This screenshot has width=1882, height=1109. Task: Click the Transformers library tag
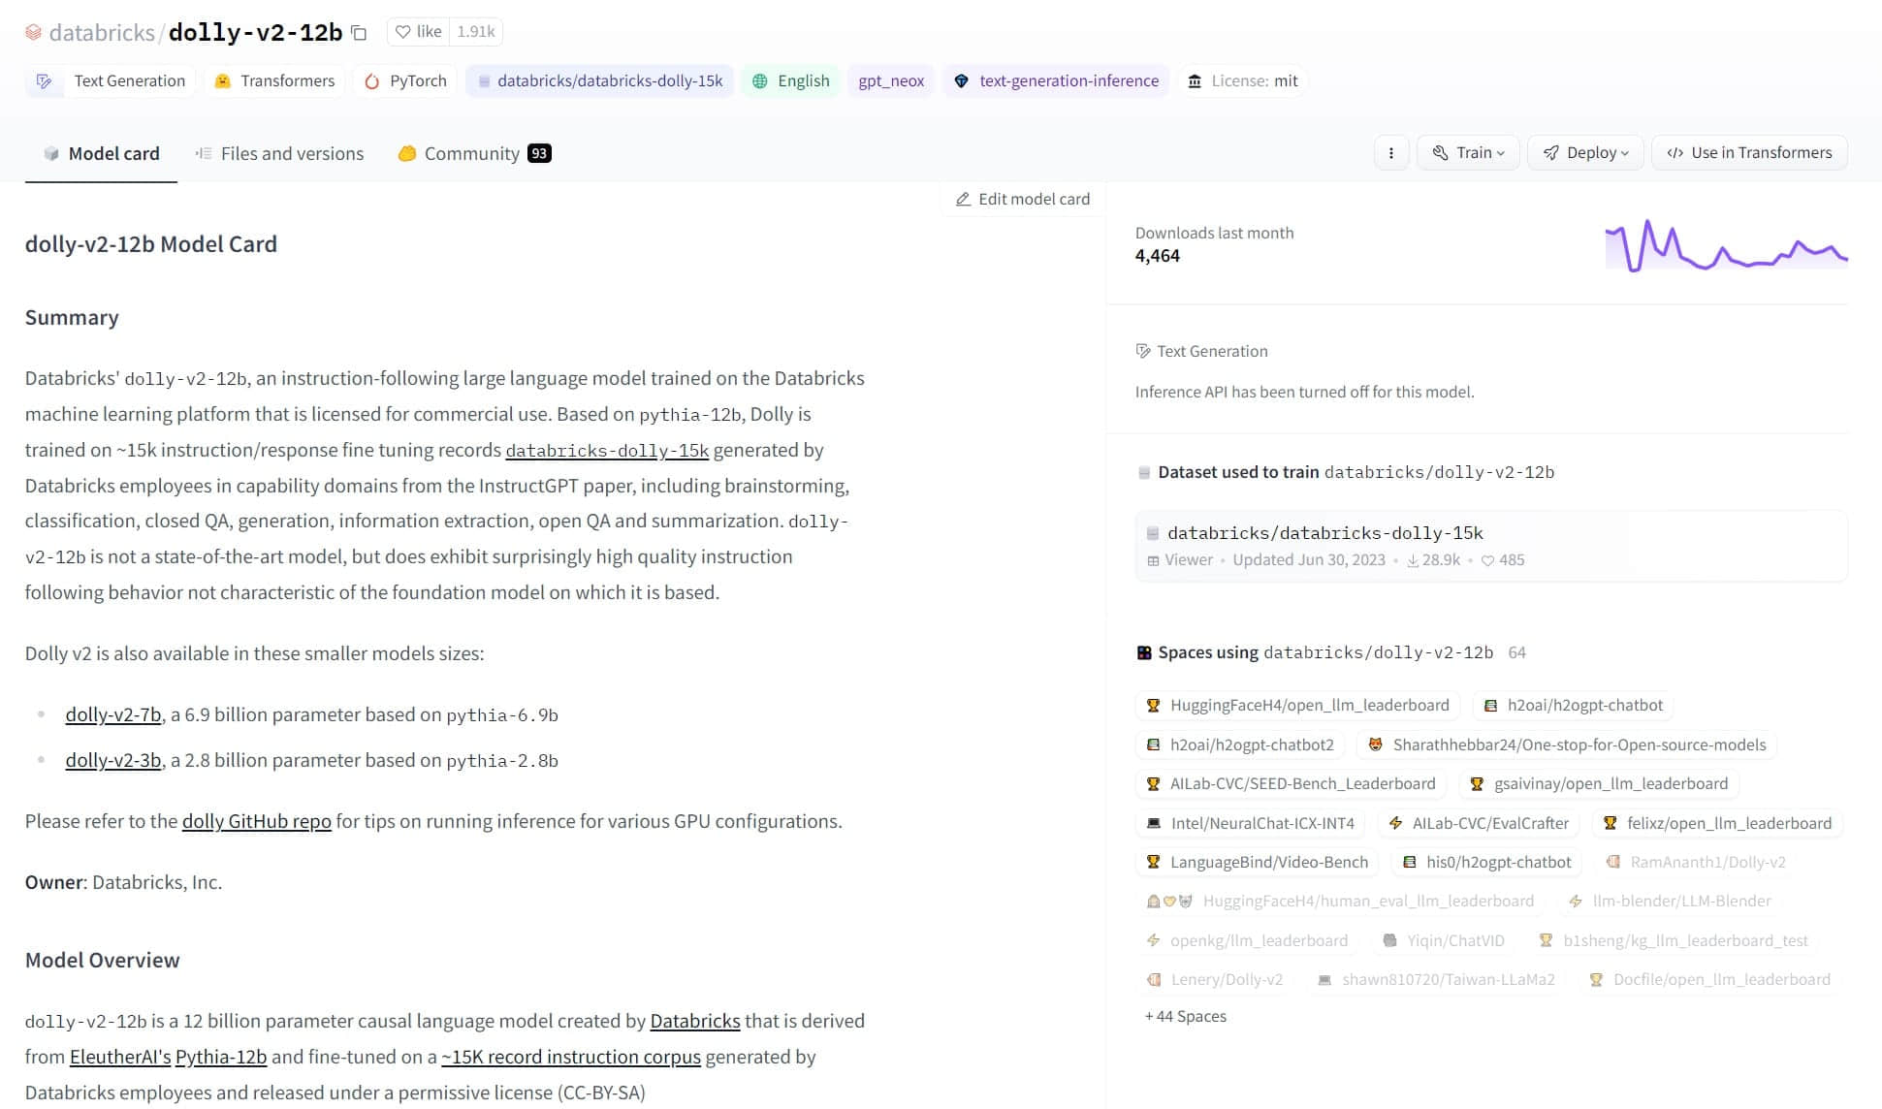(x=274, y=81)
